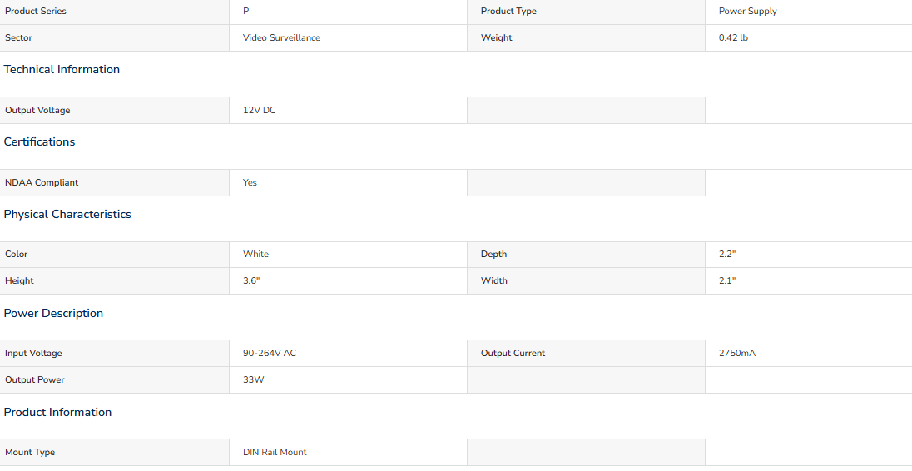Click the Color row label
The image size is (912, 471).
[17, 254]
